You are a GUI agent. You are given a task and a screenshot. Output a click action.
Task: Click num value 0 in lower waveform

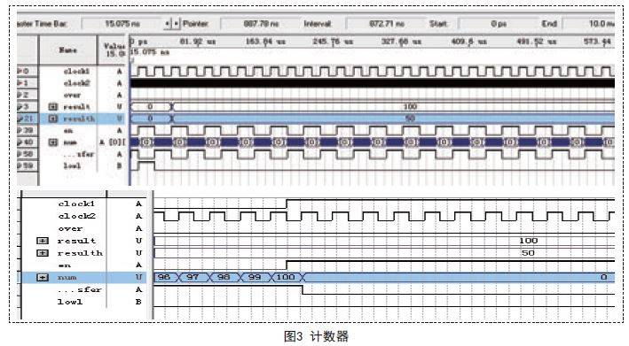point(604,277)
